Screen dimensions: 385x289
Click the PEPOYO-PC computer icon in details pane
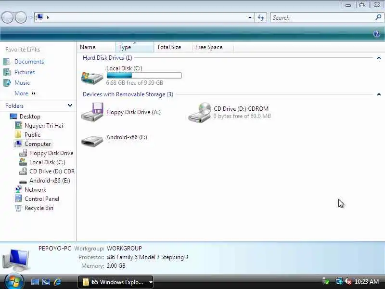[x=16, y=259]
